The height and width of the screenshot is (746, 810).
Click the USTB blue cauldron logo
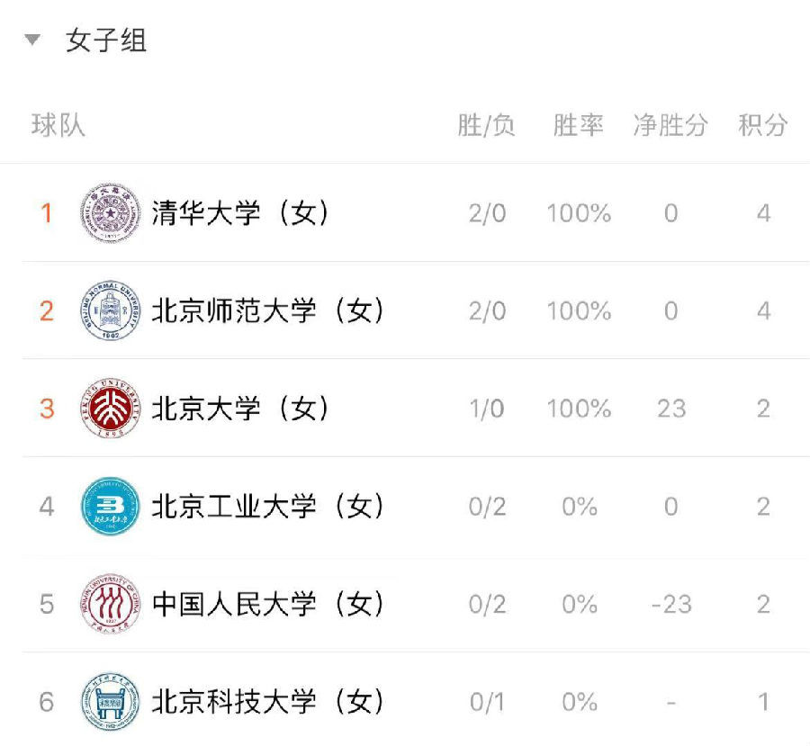click(x=111, y=702)
